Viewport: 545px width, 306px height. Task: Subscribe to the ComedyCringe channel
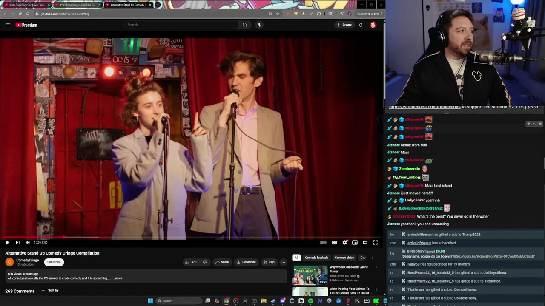[x=54, y=262]
